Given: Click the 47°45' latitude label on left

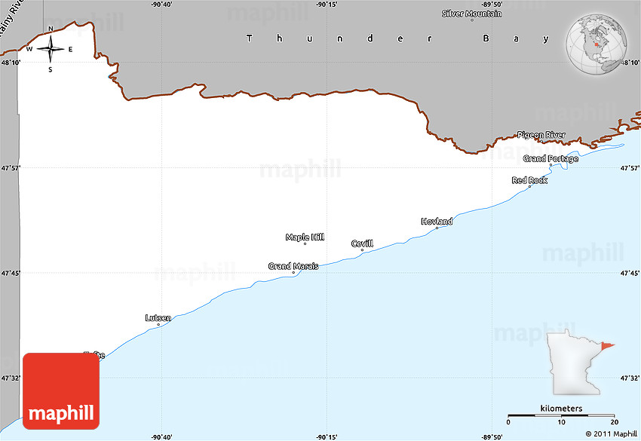Looking at the screenshot, I should 10,273.
